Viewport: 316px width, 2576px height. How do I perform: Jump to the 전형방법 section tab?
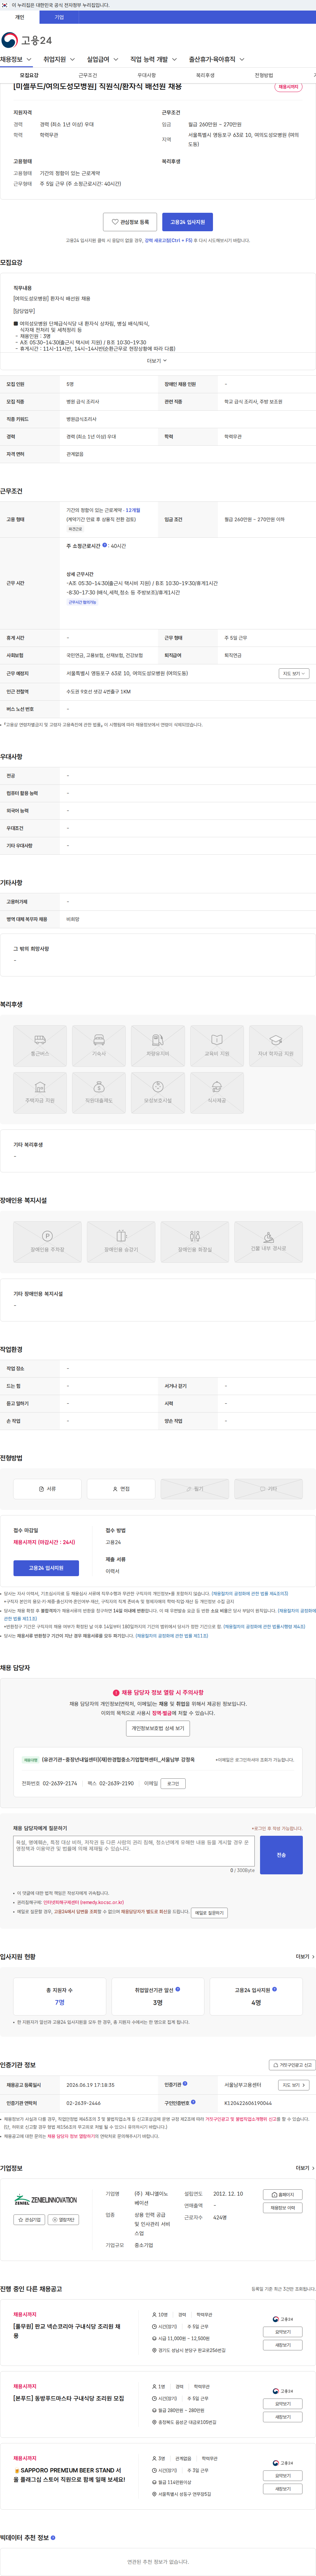click(x=264, y=75)
